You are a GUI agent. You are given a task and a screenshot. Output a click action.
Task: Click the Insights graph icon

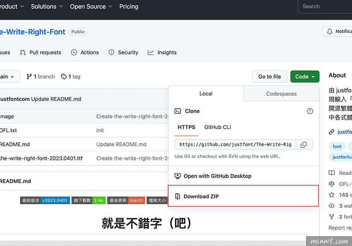coord(151,53)
